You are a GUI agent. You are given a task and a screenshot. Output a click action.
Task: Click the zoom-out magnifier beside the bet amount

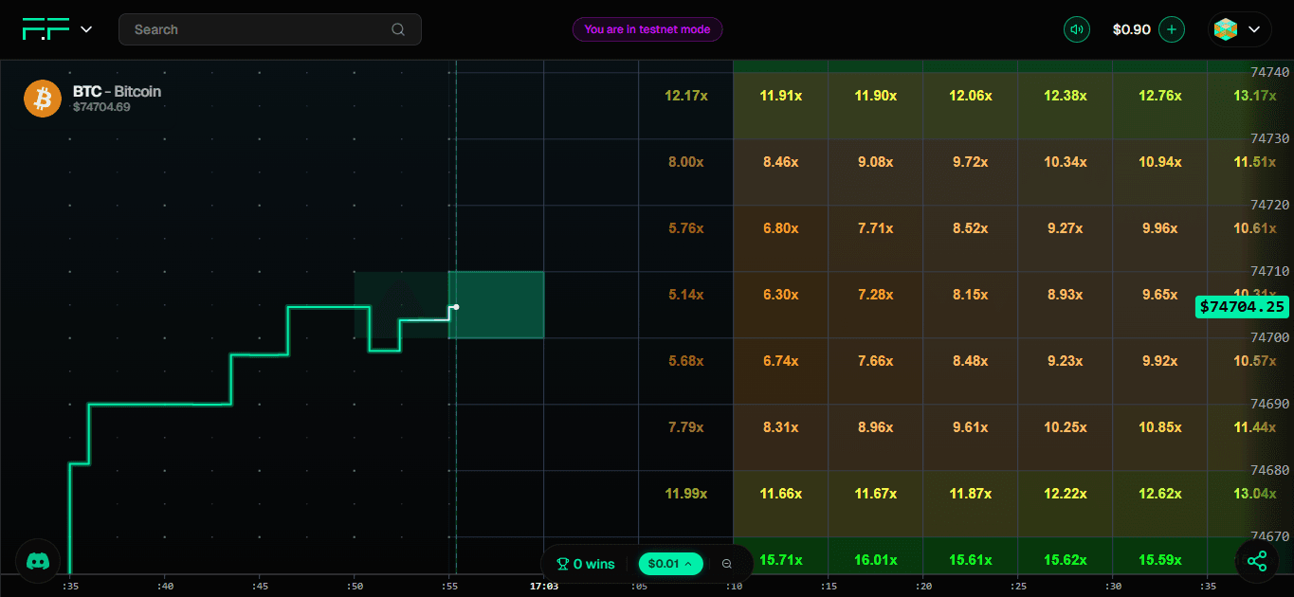click(x=726, y=564)
